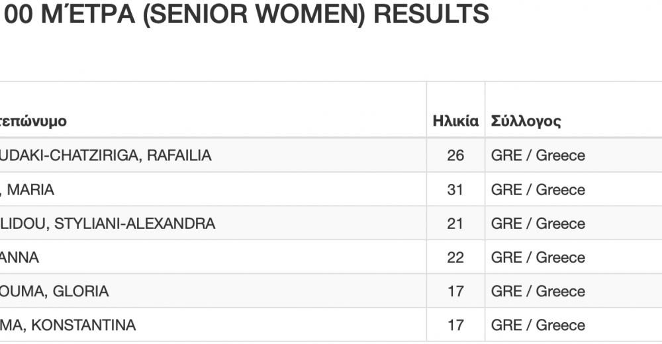Image resolution: width=662 pixels, height=344 pixels.
Task: Select athlete name KONSTANTINA
Action: (x=68, y=325)
